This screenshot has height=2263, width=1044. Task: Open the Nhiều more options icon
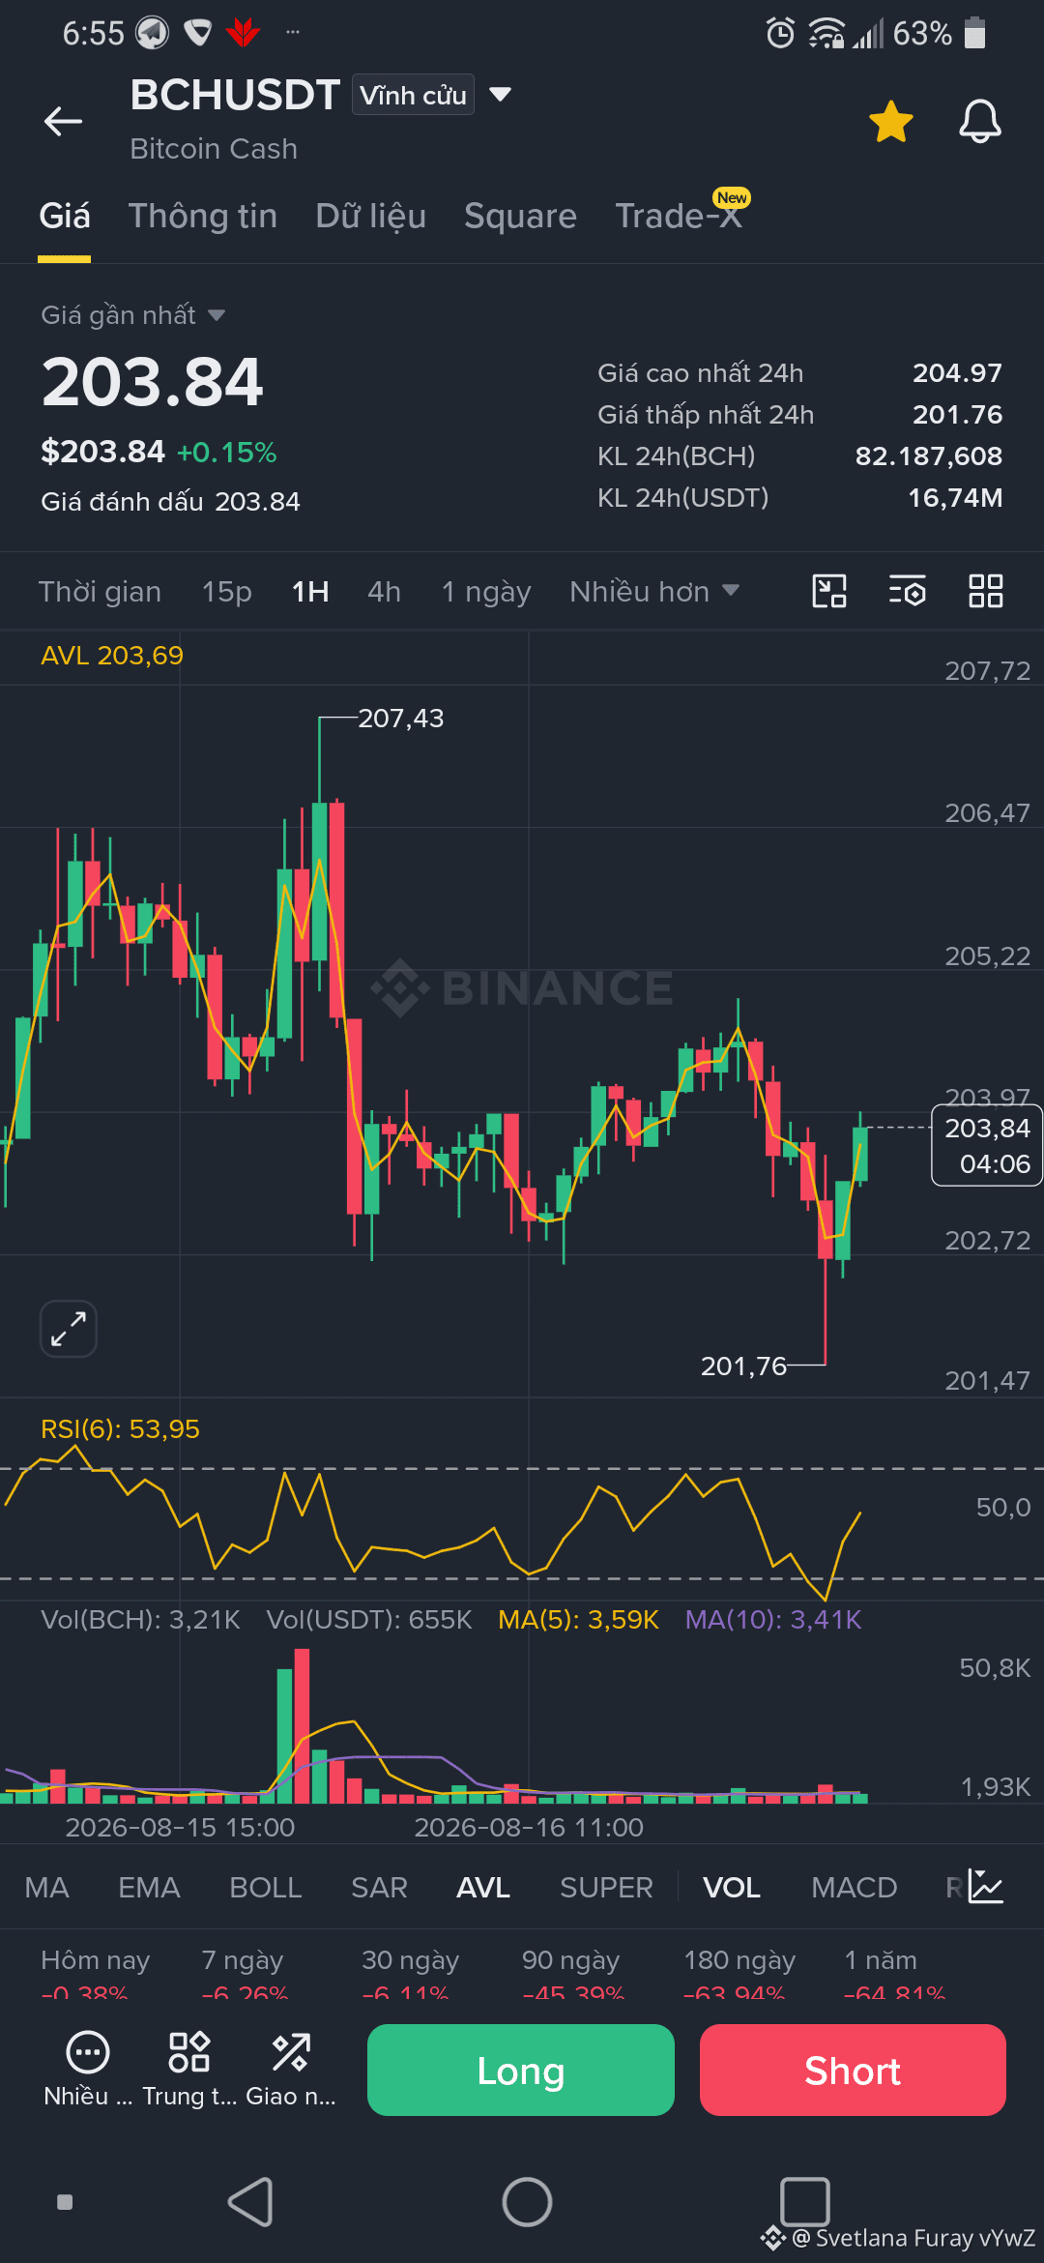88,2069
